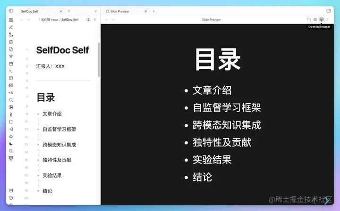Click the 跨模态知识集成 bullet in editor
The image size is (340, 211).
click(59, 145)
